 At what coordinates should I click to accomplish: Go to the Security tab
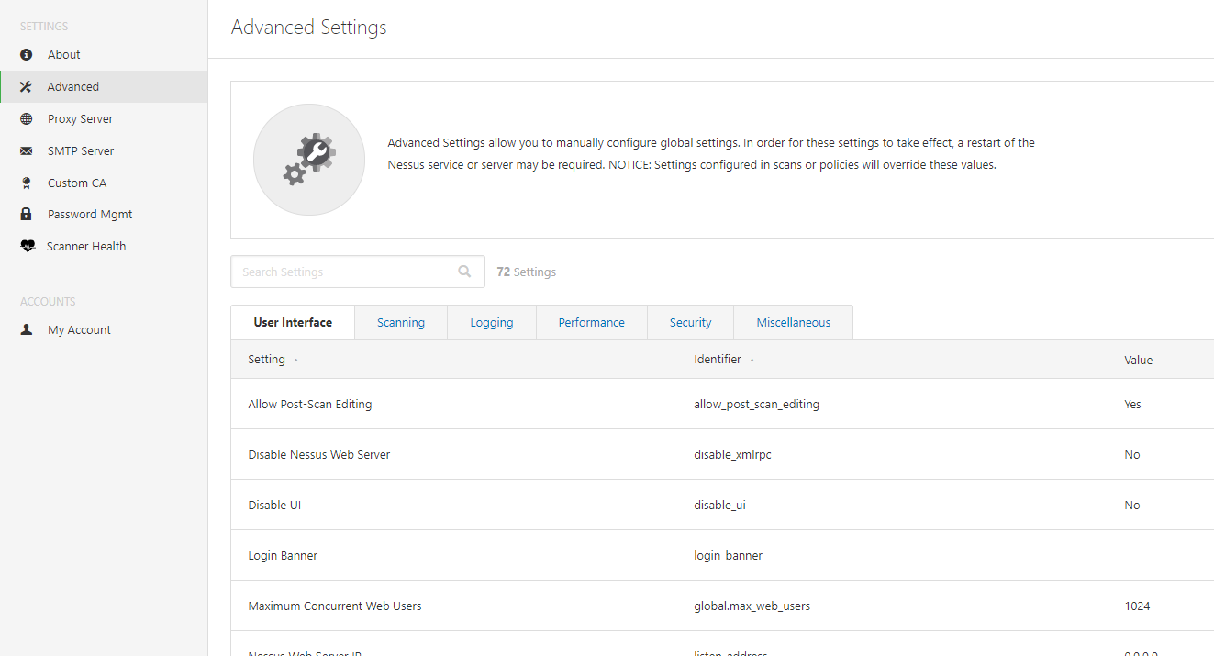(690, 323)
